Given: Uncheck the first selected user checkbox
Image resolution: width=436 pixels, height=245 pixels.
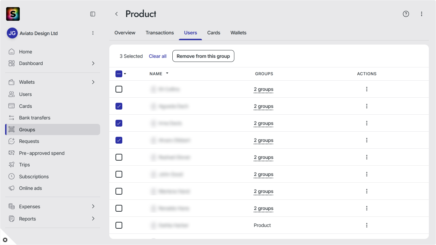Looking at the screenshot, I should pos(119,106).
